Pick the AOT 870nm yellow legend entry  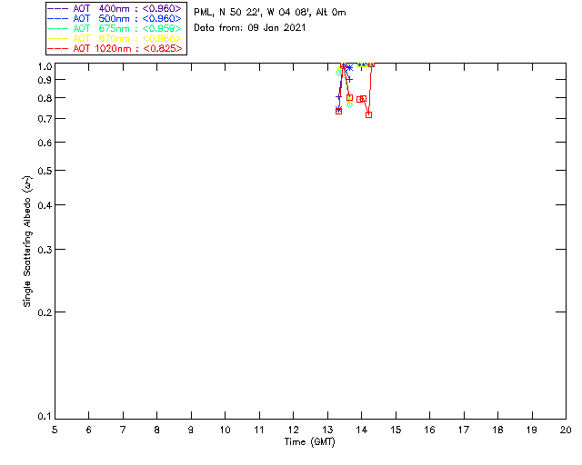(x=115, y=38)
